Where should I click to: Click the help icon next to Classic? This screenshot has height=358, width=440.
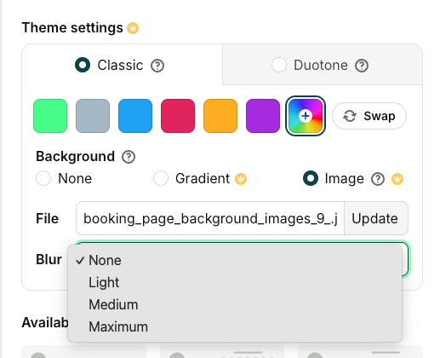click(x=157, y=66)
